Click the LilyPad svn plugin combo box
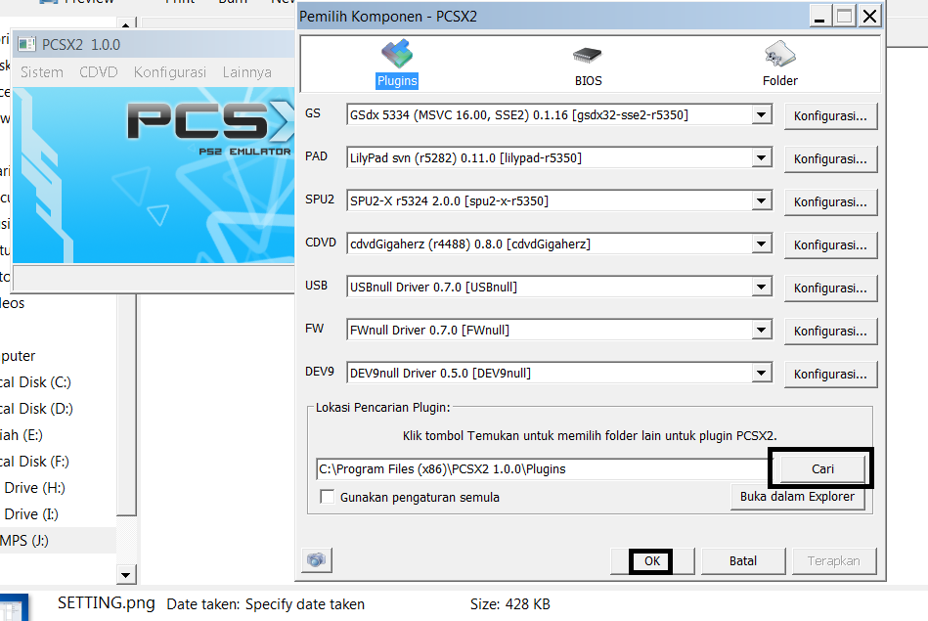The height and width of the screenshot is (621, 928). click(x=559, y=158)
